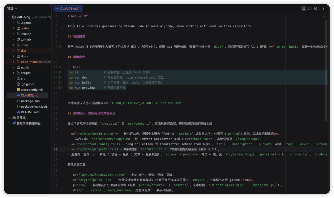The image size is (334, 198).
Task: Open the 项目 tool window dropdown
Action: point(12,9)
